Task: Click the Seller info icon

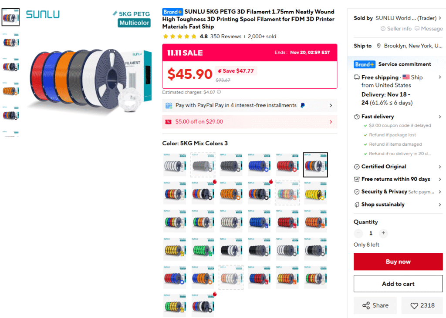Action: tap(383, 29)
